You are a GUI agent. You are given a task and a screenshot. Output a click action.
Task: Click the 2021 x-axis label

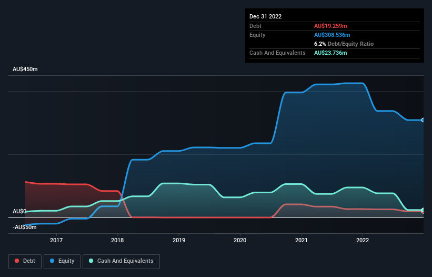click(x=302, y=240)
